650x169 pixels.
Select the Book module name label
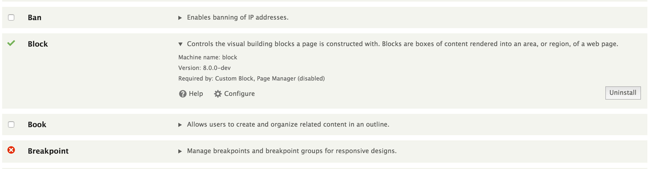click(x=37, y=124)
